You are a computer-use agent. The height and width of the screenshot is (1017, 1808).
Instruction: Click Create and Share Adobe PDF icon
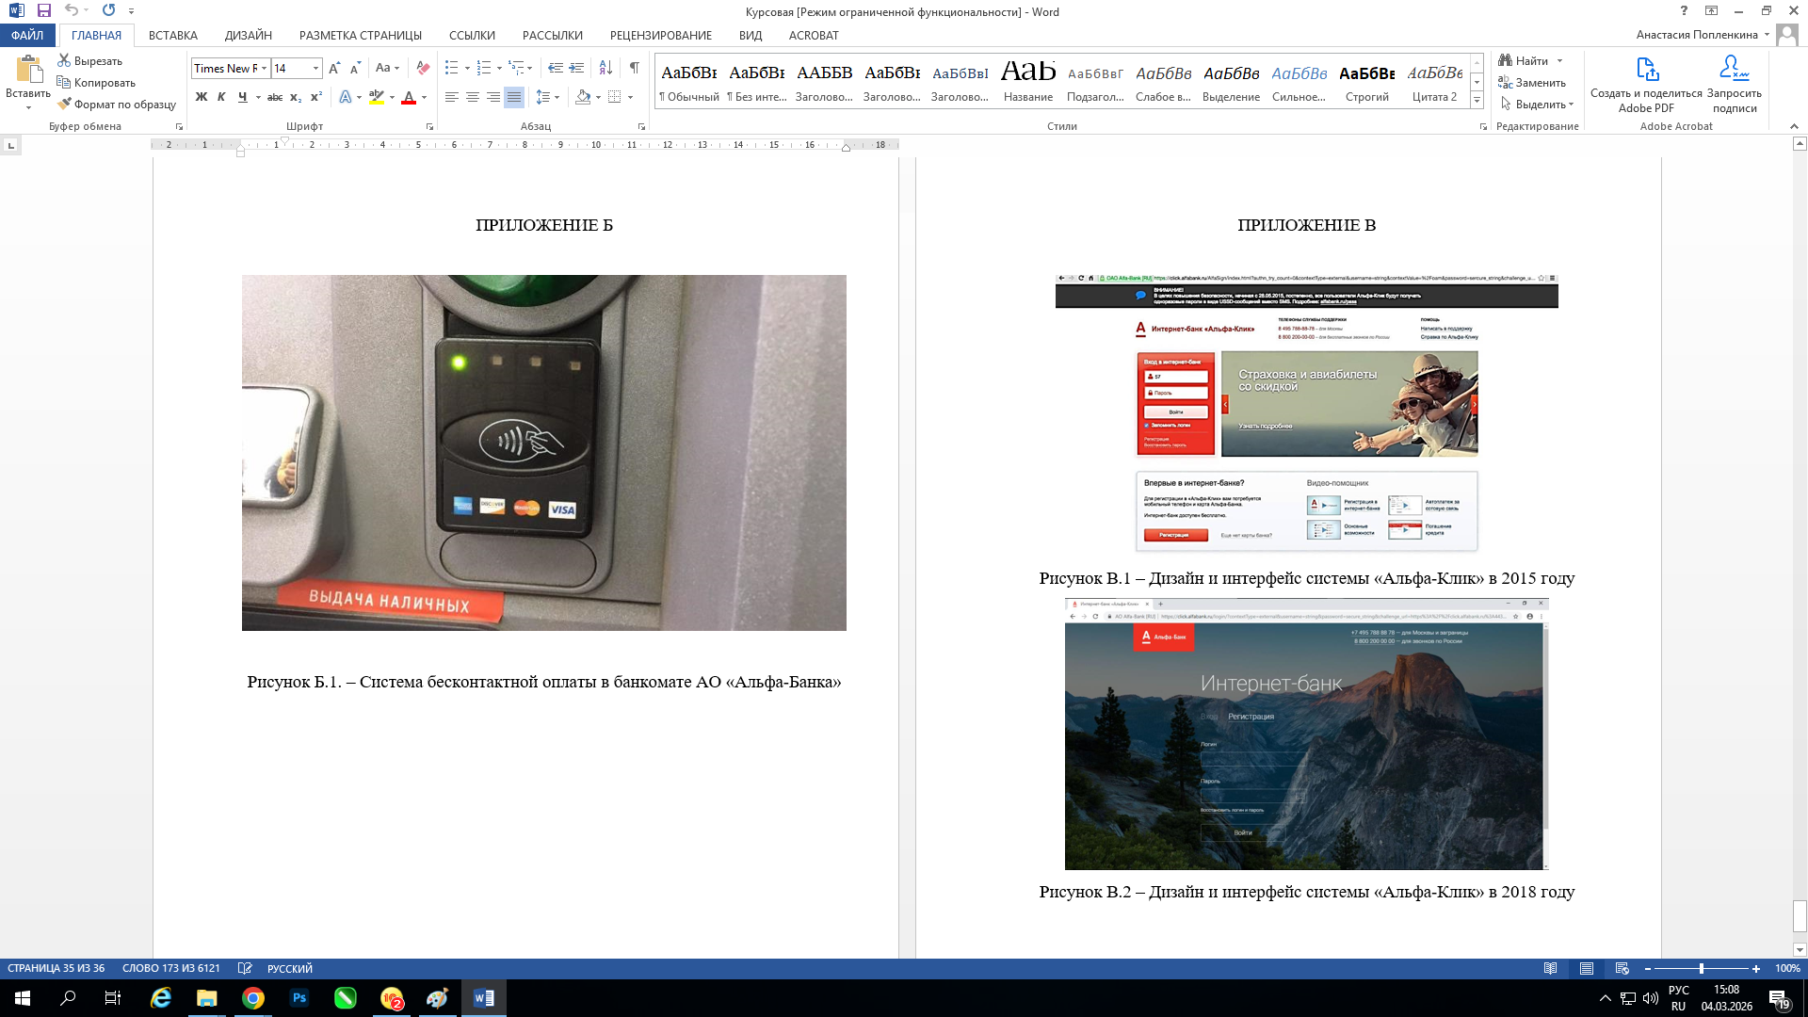click(x=1646, y=71)
